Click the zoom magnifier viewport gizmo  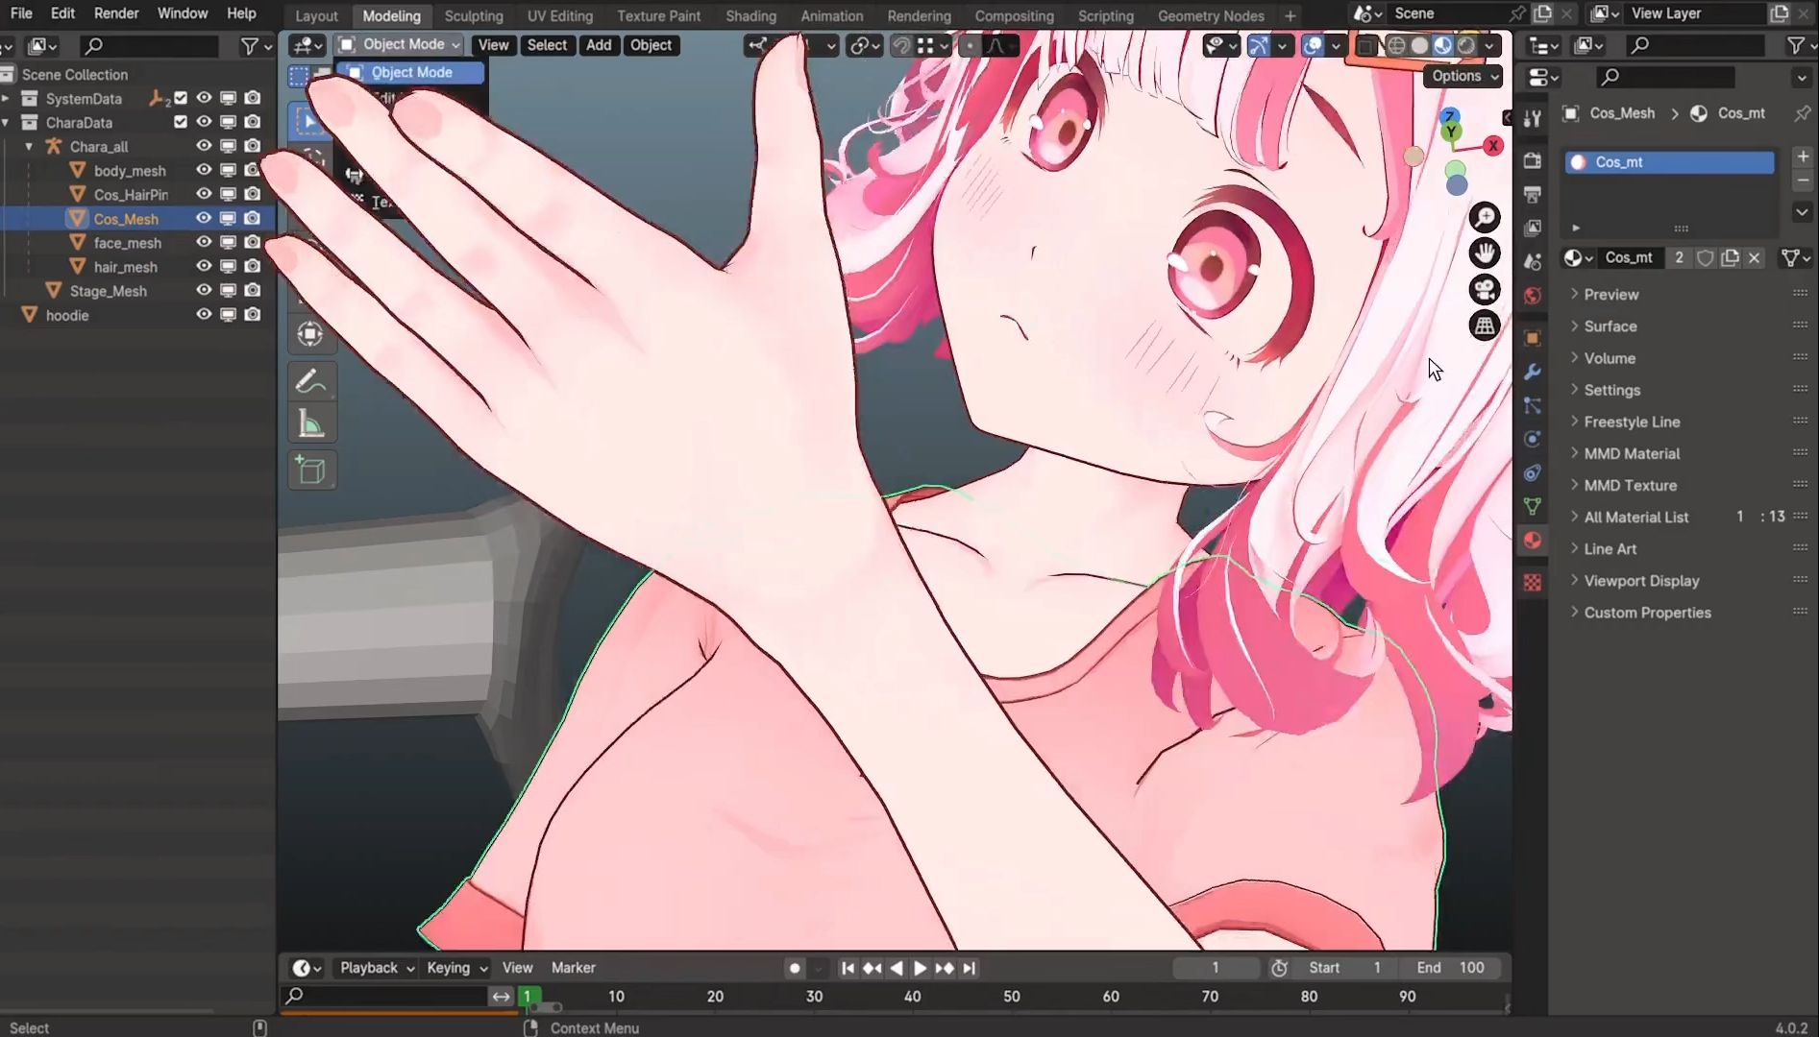pos(1485,218)
